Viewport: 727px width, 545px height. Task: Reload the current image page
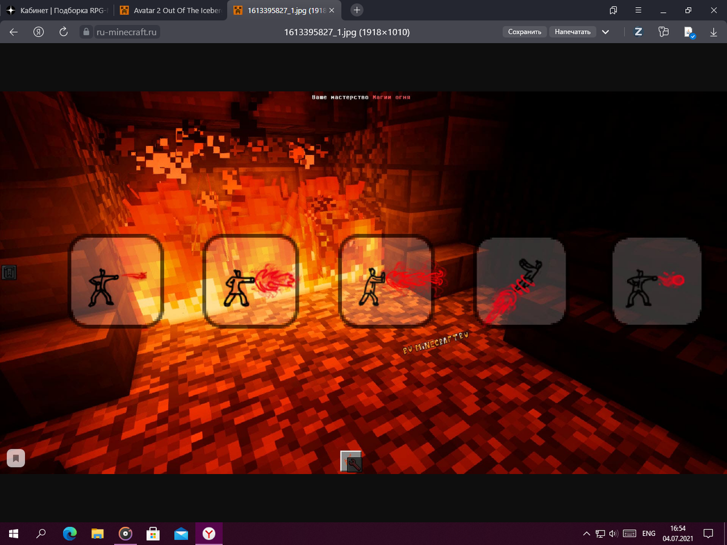pos(64,32)
